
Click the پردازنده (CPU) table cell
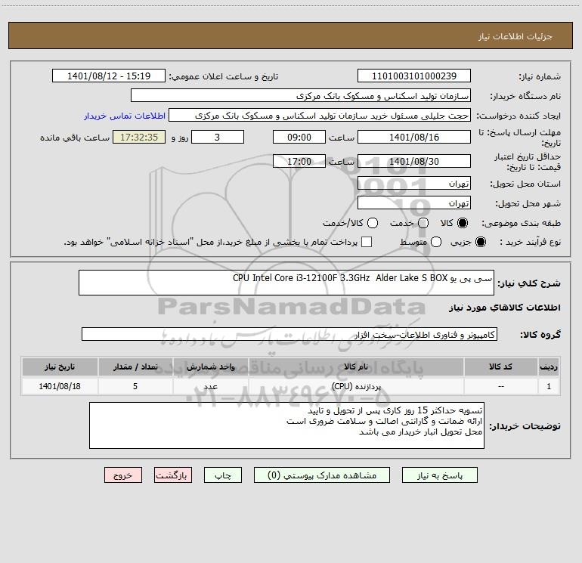click(356, 386)
